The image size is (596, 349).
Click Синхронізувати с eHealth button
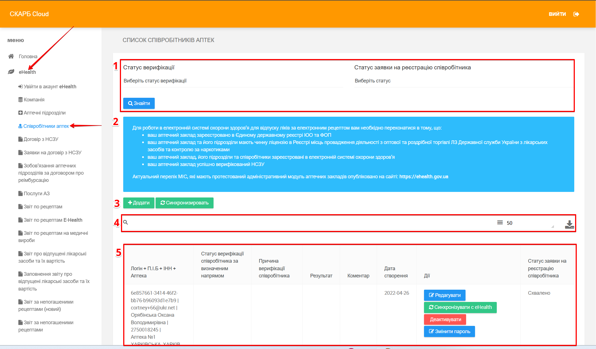(x=460, y=307)
